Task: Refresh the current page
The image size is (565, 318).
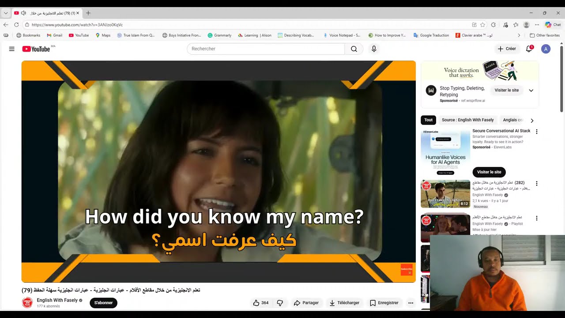Action: [16, 25]
